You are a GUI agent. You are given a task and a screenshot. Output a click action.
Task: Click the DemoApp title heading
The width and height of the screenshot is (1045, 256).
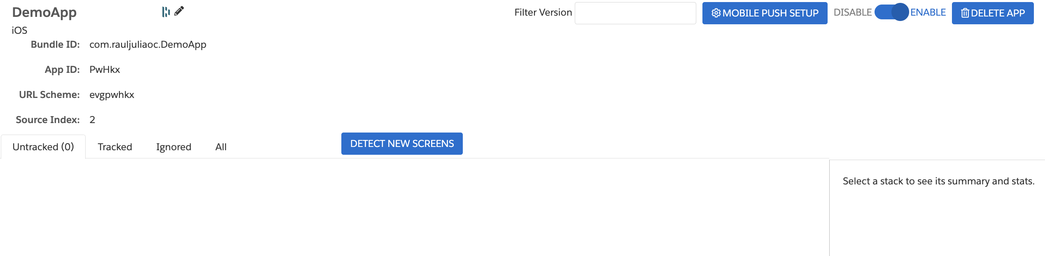coord(44,12)
